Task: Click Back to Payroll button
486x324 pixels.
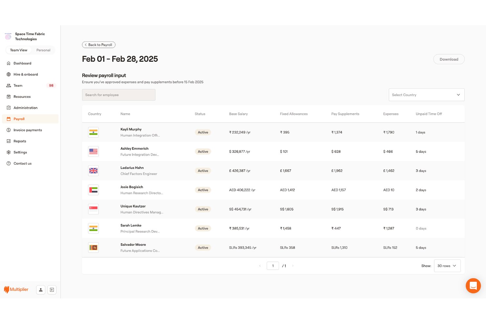Action: click(99, 45)
